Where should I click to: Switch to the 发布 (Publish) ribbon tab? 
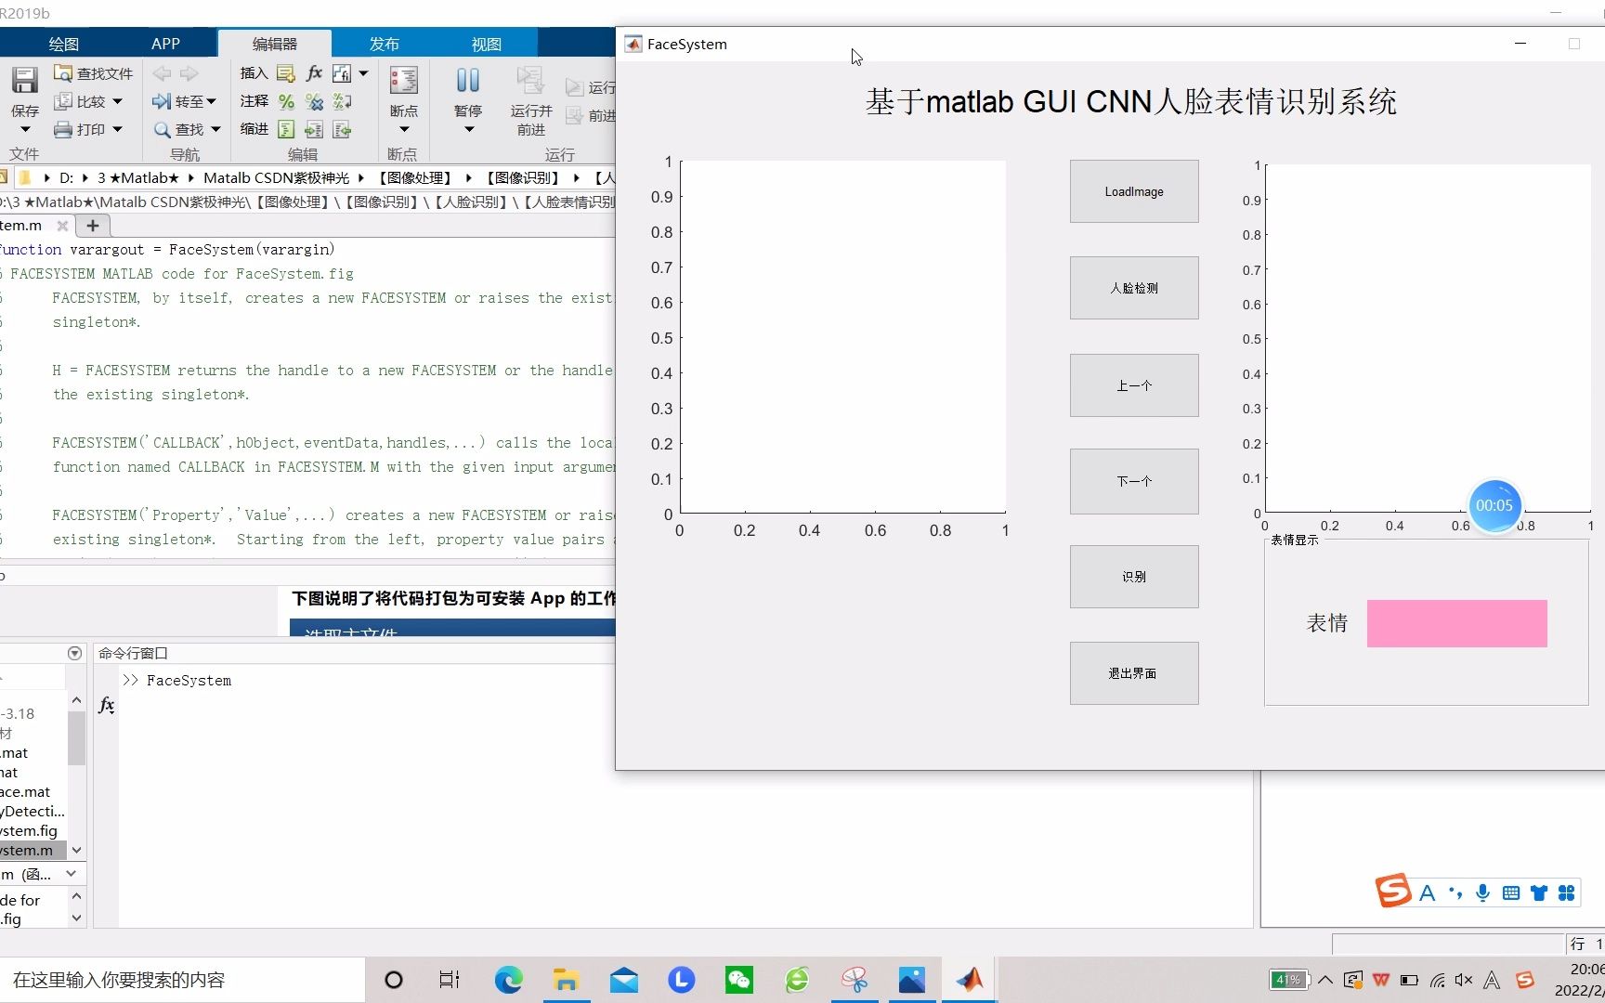[384, 43]
